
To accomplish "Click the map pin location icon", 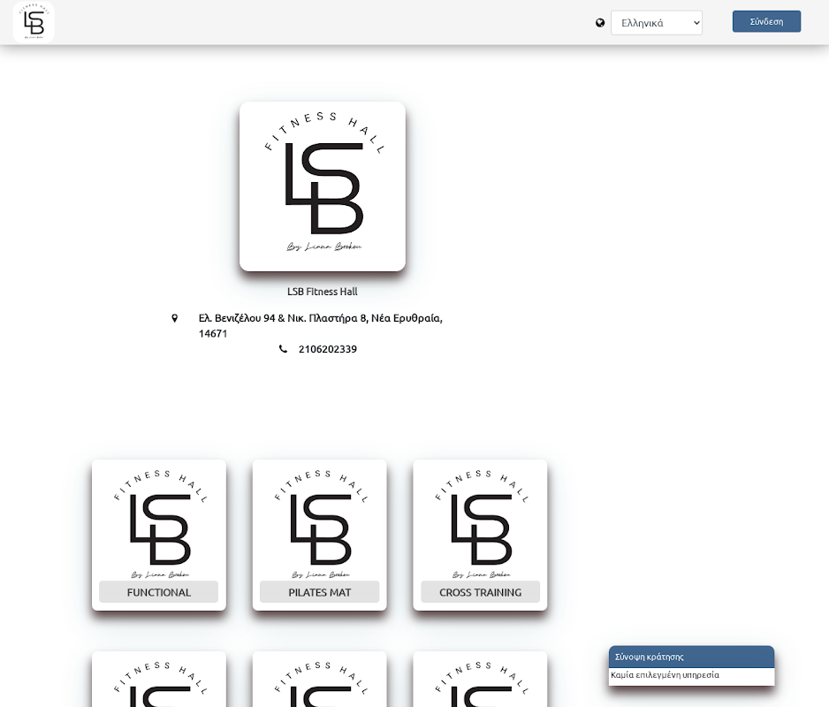I will point(174,318).
